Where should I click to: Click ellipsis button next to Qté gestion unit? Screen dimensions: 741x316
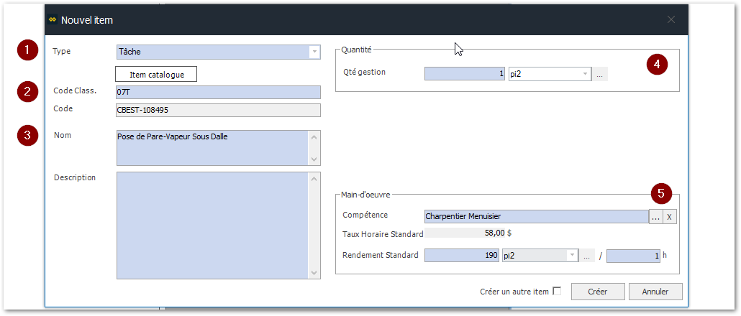tap(600, 73)
